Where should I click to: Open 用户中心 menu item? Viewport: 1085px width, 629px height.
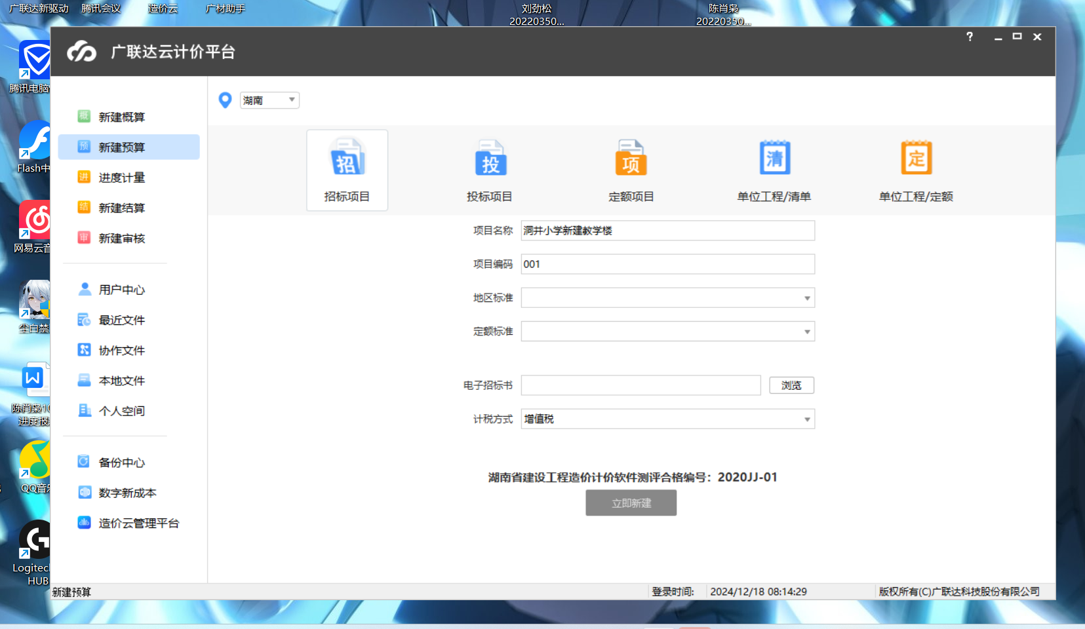click(x=128, y=290)
